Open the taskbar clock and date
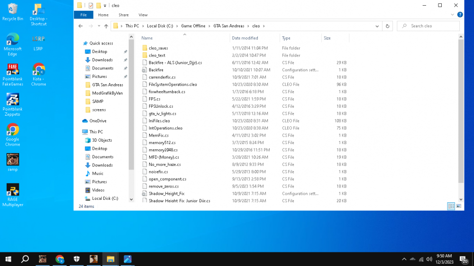 [445, 259]
